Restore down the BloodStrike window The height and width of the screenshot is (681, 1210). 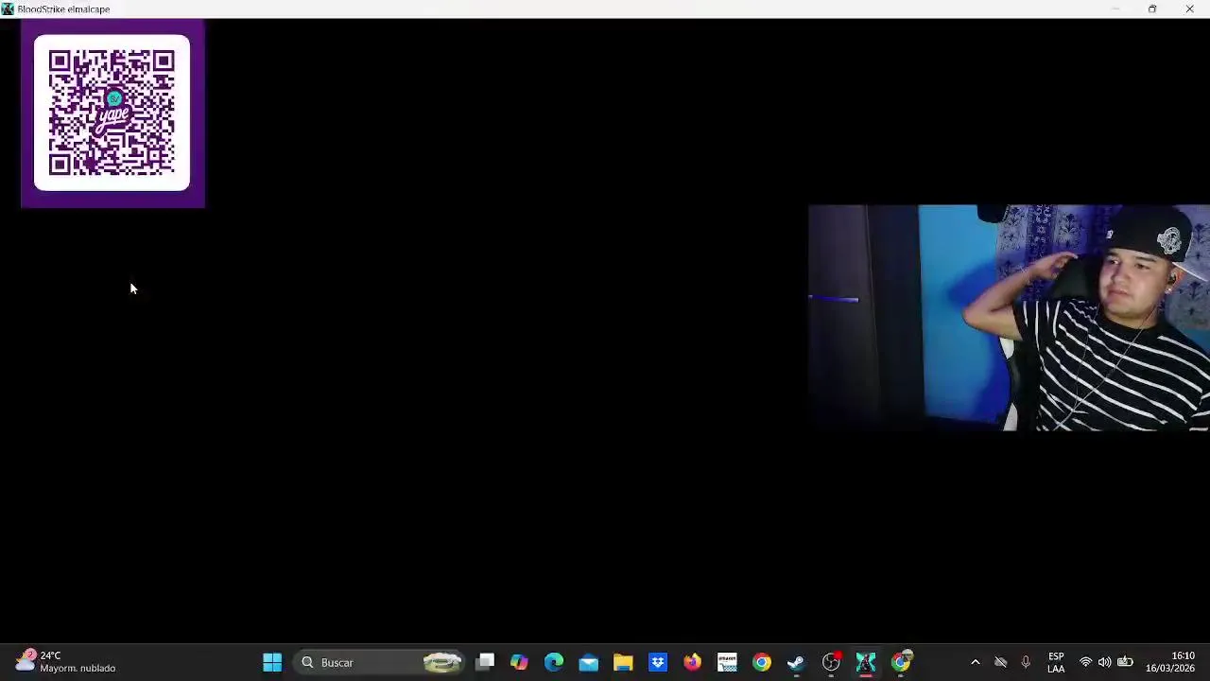click(x=1152, y=9)
